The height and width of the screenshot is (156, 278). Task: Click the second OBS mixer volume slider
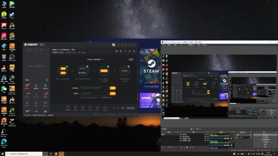218,145
